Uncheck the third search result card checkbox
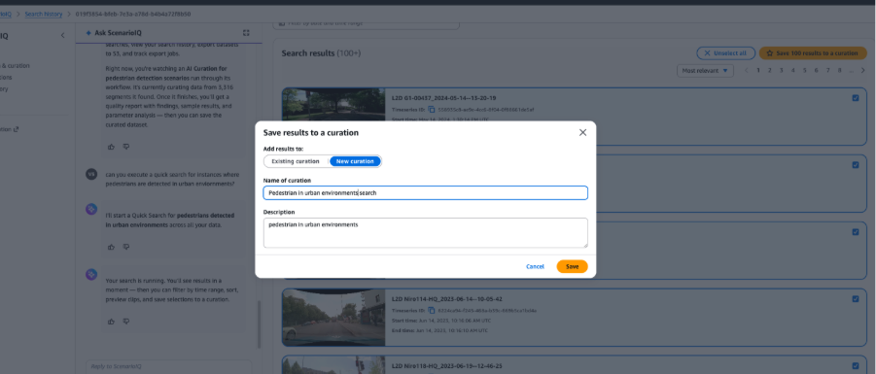876x374 pixels. 856,231
